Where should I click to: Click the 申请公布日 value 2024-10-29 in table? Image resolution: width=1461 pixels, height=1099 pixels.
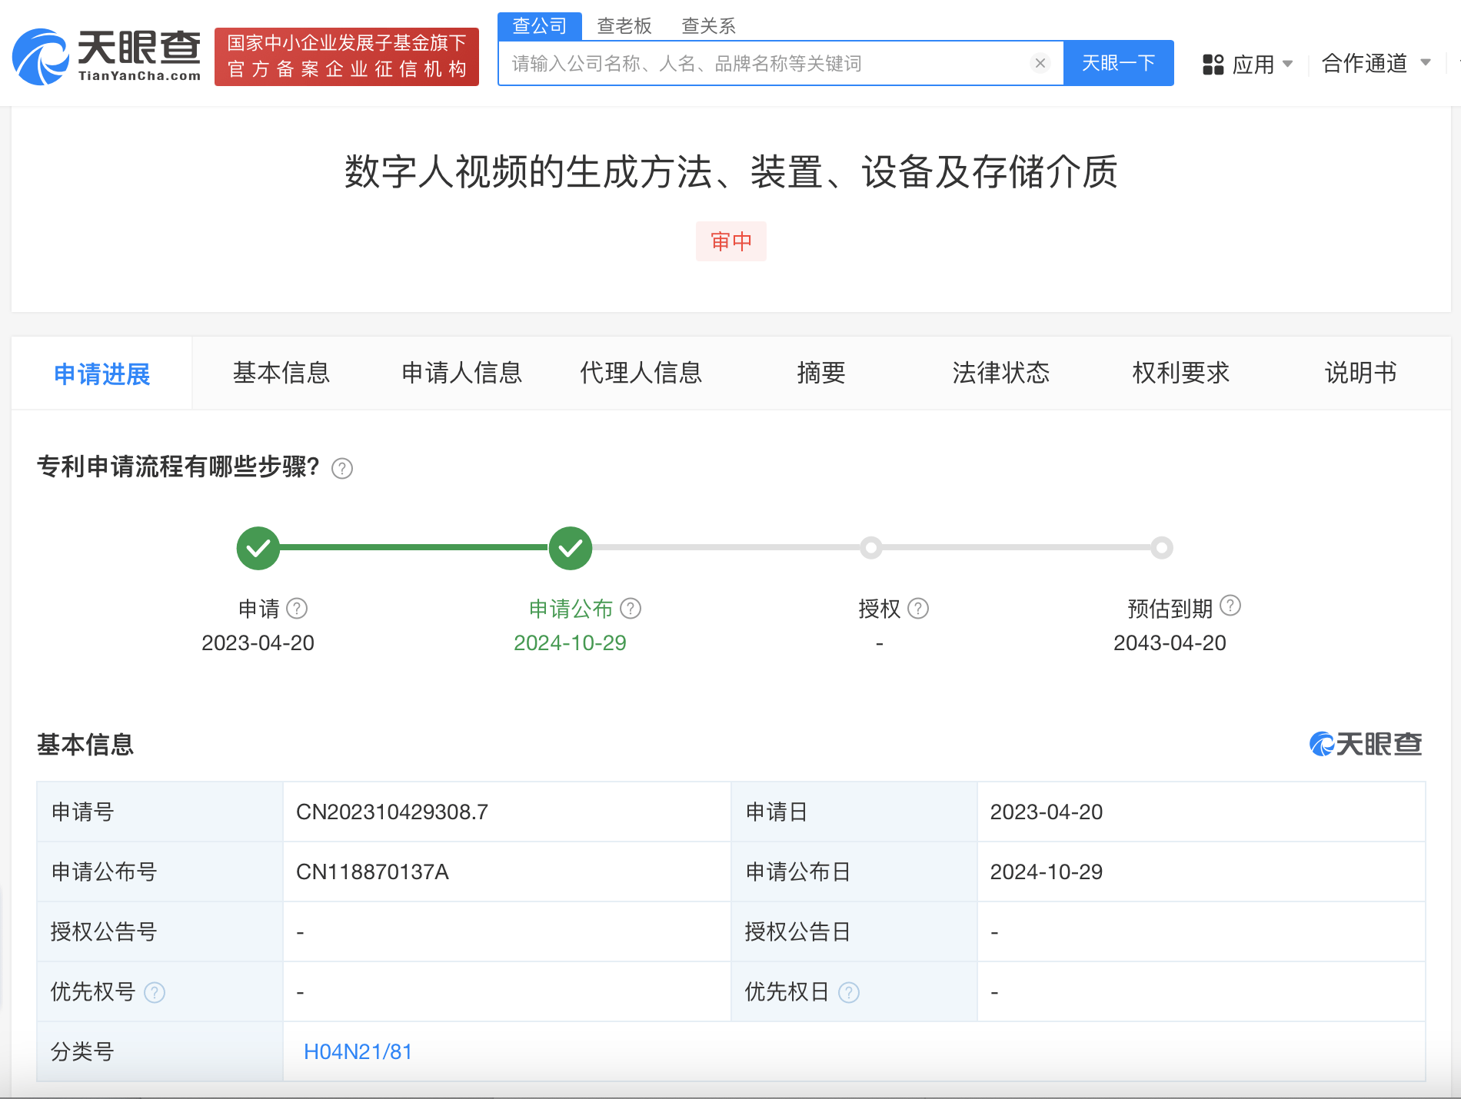click(1047, 872)
